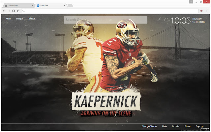Click the Thursday day label

coord(197,19)
